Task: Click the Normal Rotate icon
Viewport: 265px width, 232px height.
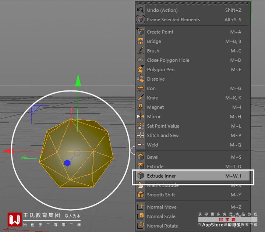Action: click(x=141, y=226)
